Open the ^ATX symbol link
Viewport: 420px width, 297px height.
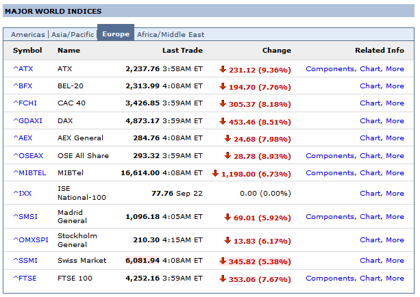23,69
